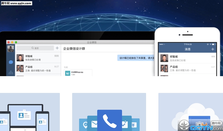Open 产品组 conversation on the phone screen
Screen dimensions: 223x131
coord(188,68)
